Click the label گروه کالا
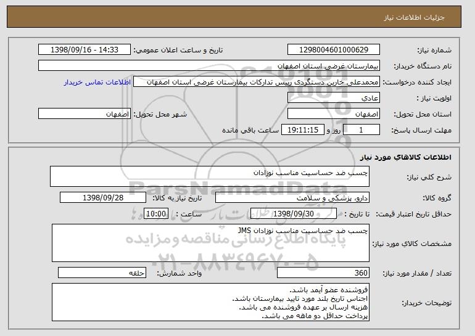This screenshot has width=475, height=336. (x=437, y=198)
